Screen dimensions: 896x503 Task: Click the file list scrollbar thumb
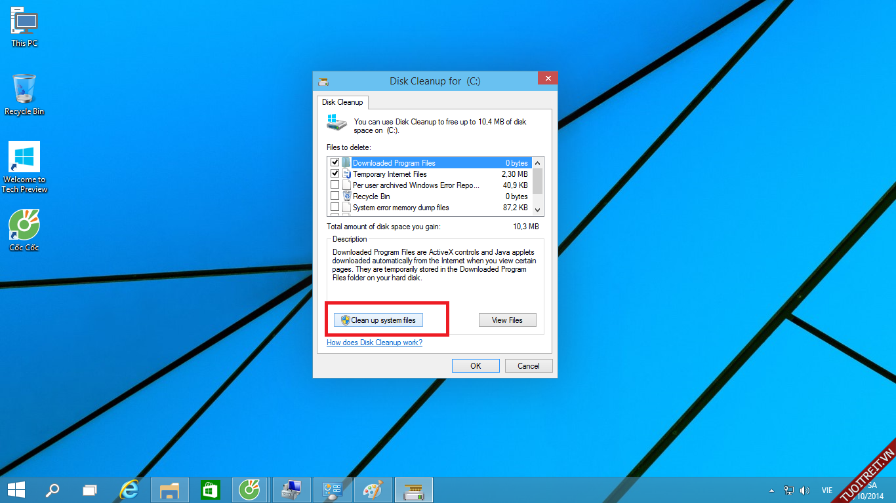pos(538,181)
